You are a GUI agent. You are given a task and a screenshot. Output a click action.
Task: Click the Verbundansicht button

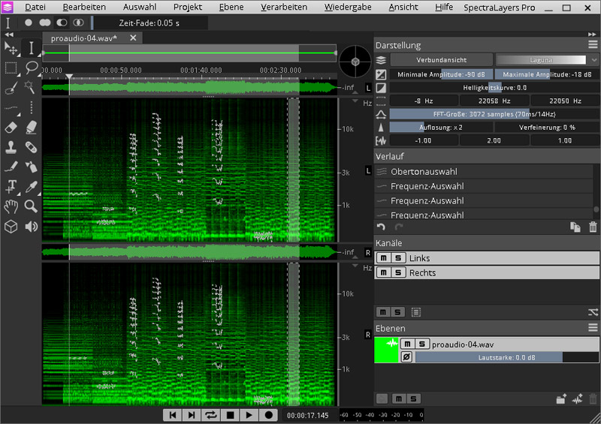[x=441, y=59]
